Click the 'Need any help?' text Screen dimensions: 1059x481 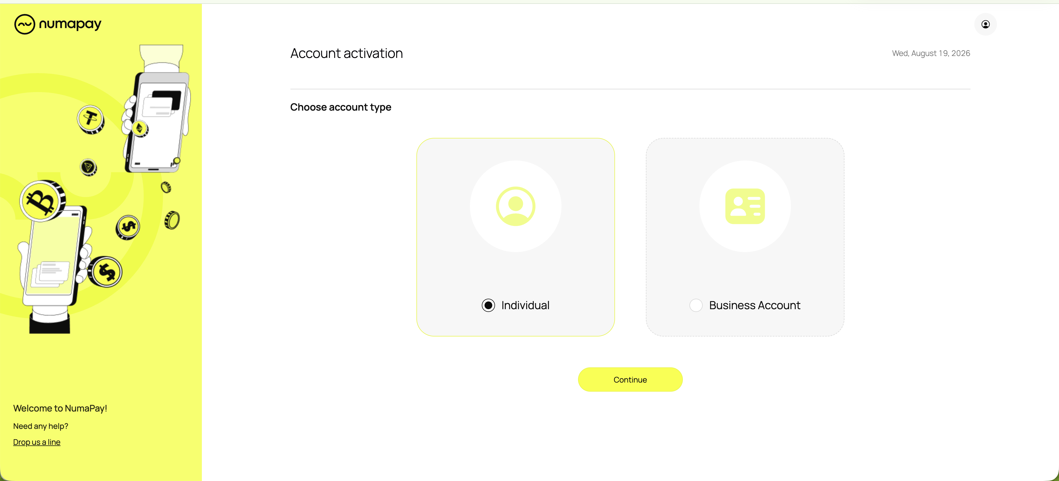[41, 426]
